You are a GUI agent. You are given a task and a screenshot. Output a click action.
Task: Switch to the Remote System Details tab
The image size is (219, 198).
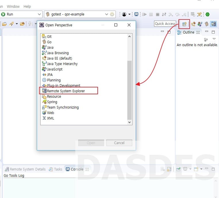[x=25, y=169]
